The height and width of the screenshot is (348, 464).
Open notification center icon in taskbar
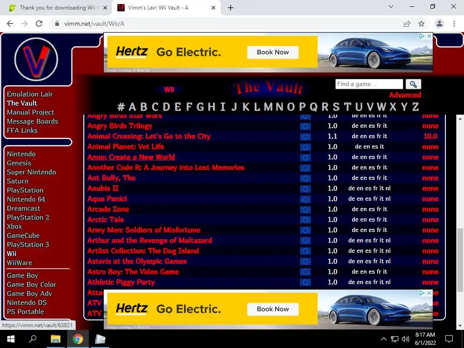coord(449,339)
